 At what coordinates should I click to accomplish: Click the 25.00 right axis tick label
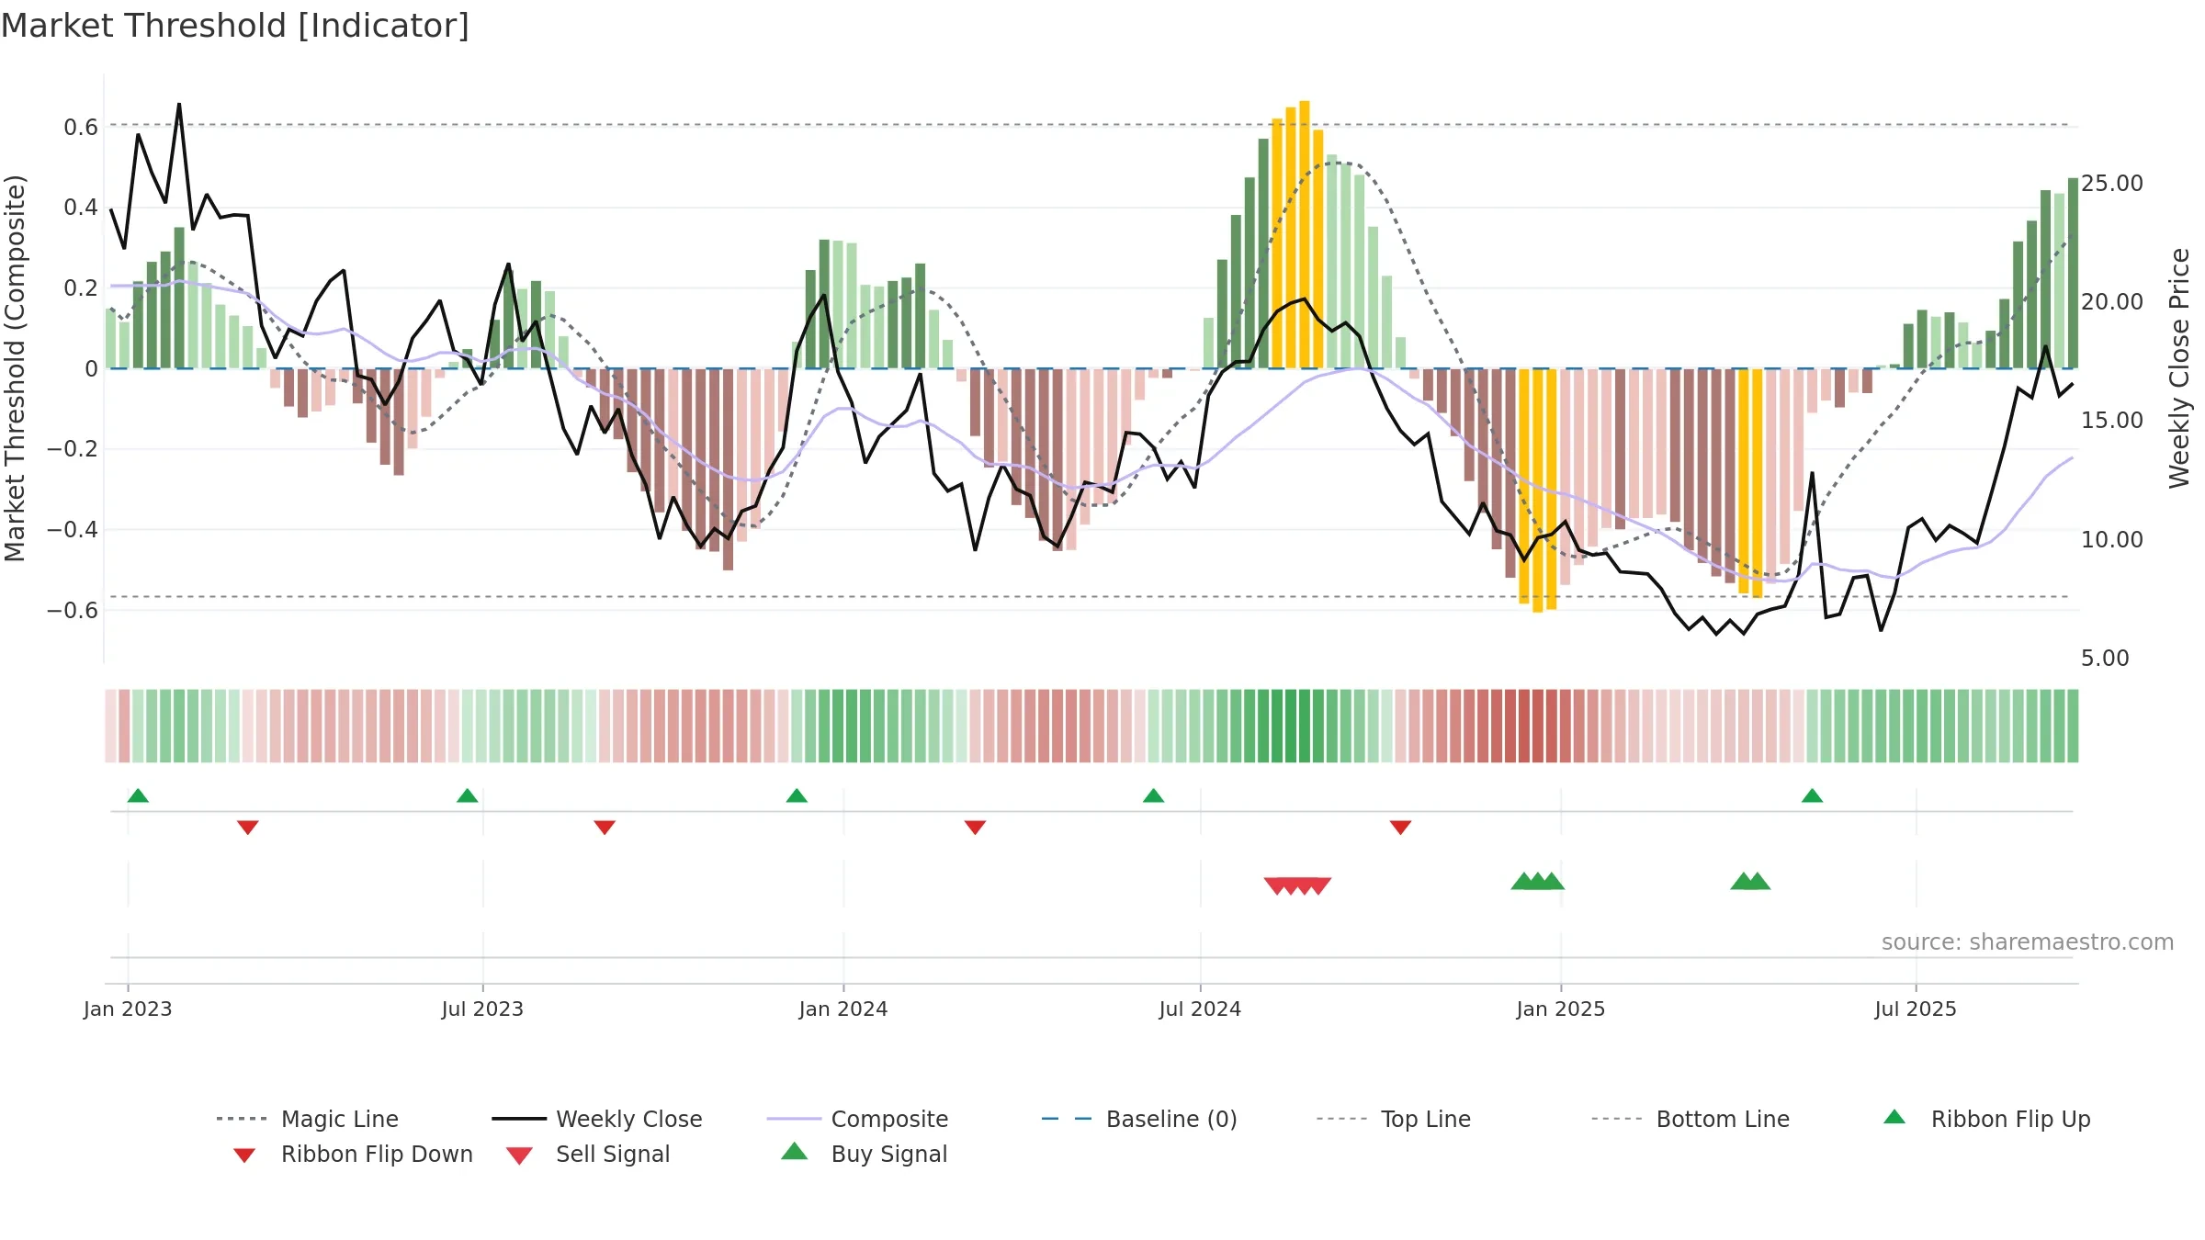click(x=2112, y=183)
